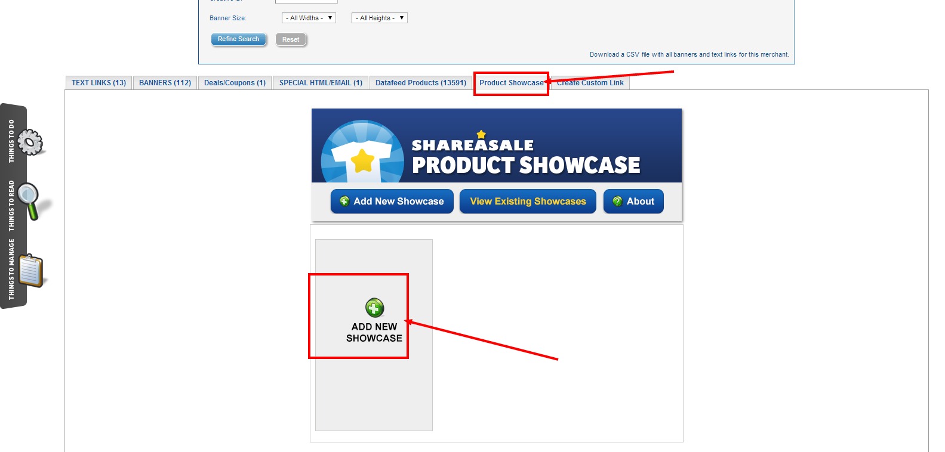945x452 pixels.
Task: Open the Things To Manage clipboard icon
Action: (x=31, y=271)
